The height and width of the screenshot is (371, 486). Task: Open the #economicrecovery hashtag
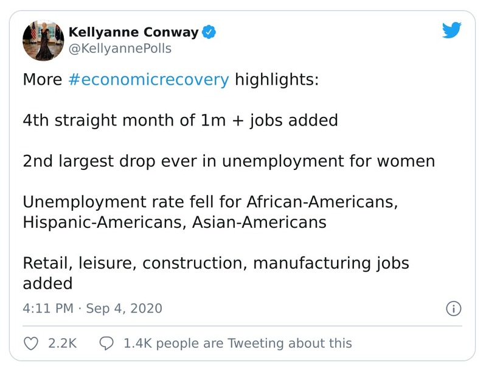pyautogui.click(x=149, y=80)
